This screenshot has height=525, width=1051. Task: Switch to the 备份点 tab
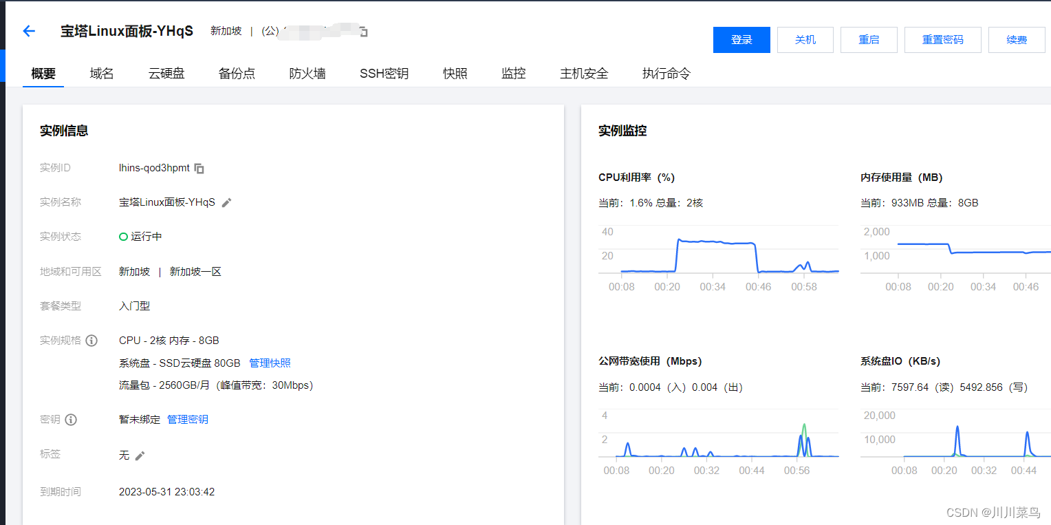237,74
